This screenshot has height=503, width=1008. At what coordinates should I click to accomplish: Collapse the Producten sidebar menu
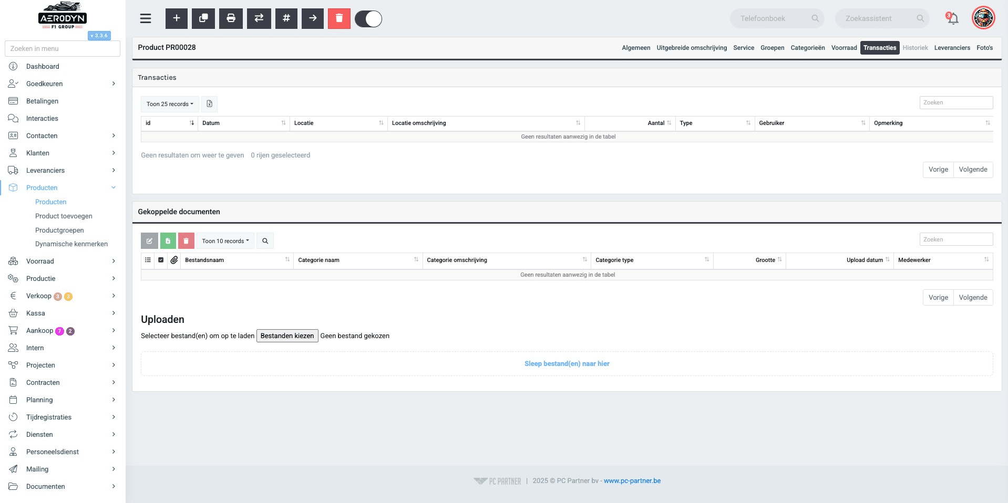point(62,187)
